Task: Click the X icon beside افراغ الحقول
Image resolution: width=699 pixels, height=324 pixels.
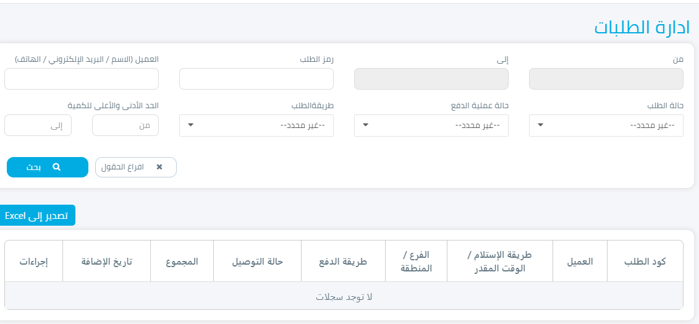Action: click(x=159, y=167)
